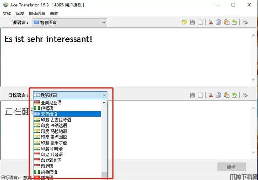Select highlighted 意第绪语 in the language list
The height and width of the screenshot is (180, 258).
(x=68, y=114)
